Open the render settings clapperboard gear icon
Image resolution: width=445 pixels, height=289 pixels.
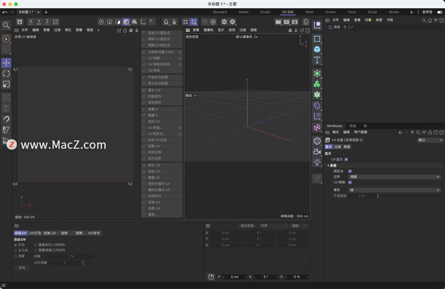(x=295, y=22)
